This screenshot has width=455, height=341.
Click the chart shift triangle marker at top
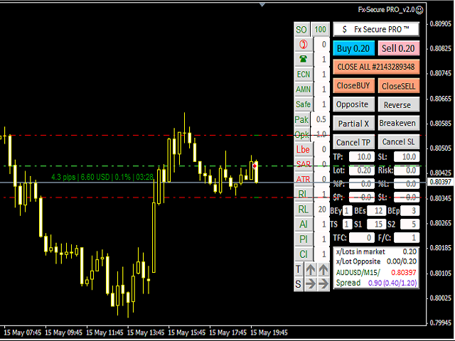coord(262,5)
